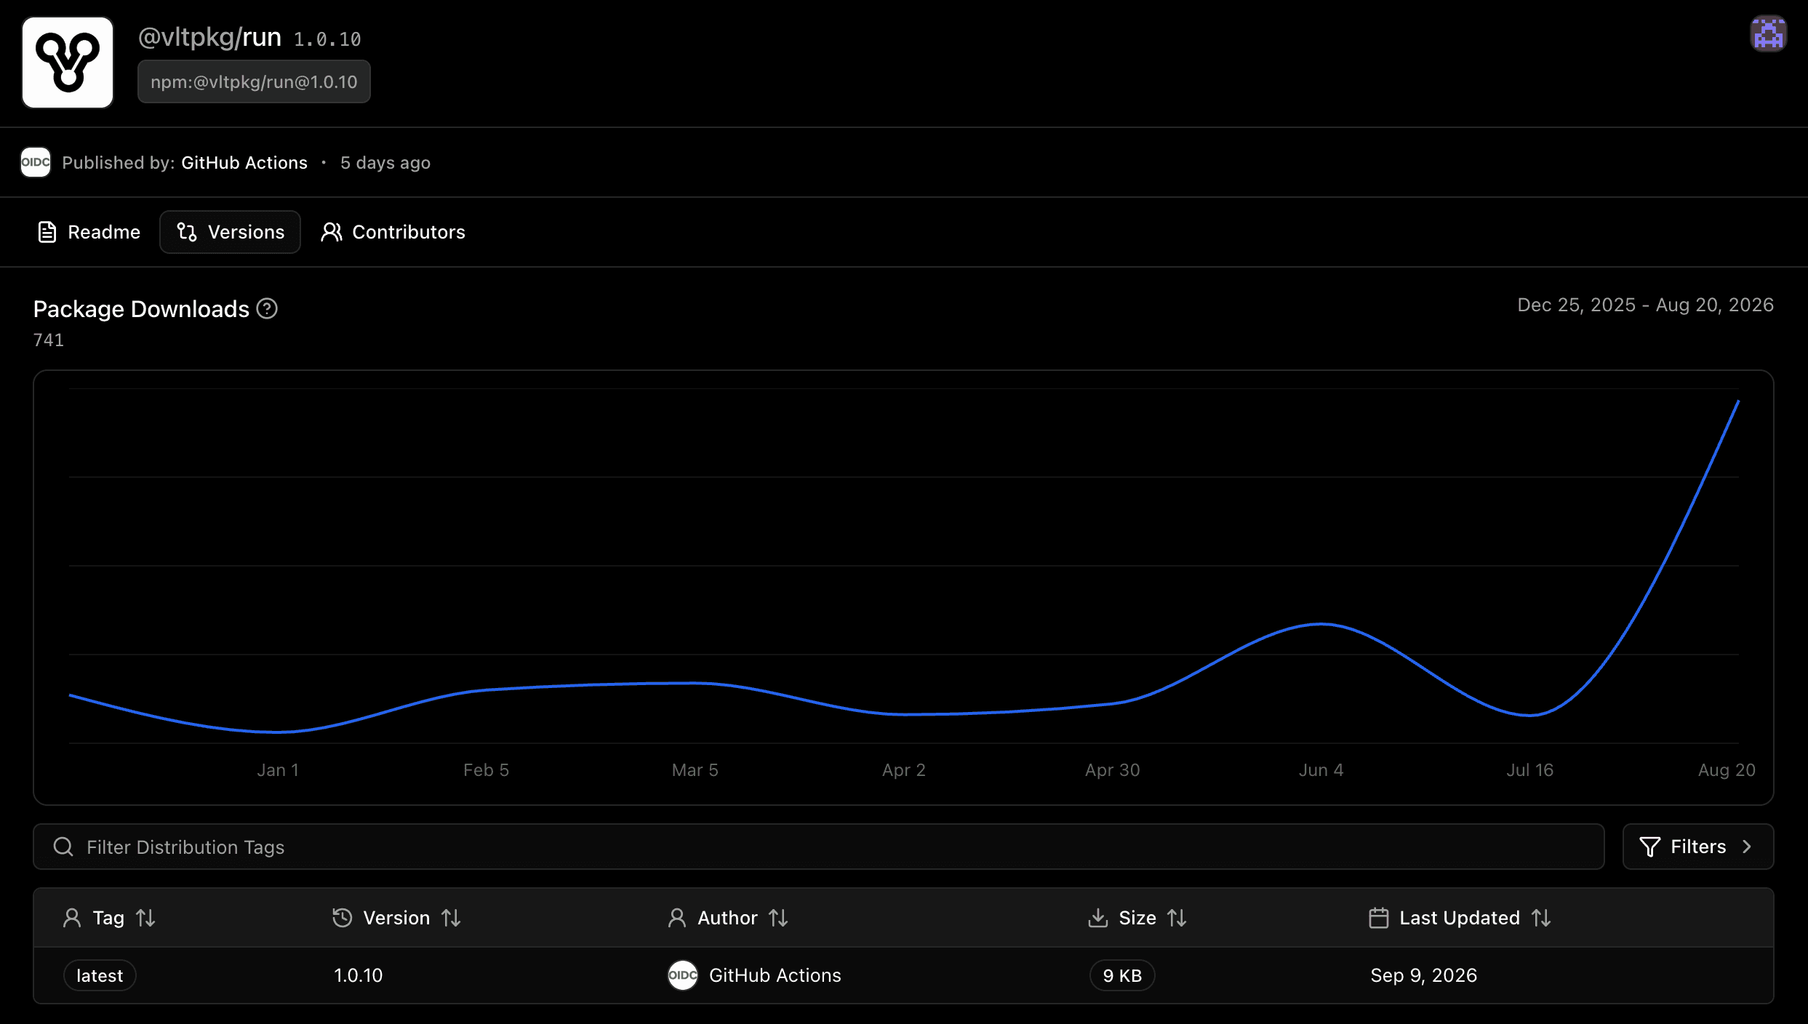Click the Tag column header

[108, 918]
